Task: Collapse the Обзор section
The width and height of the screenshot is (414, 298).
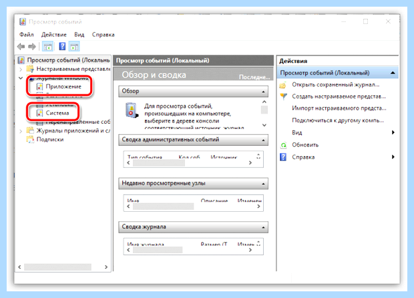Action: tap(263, 92)
